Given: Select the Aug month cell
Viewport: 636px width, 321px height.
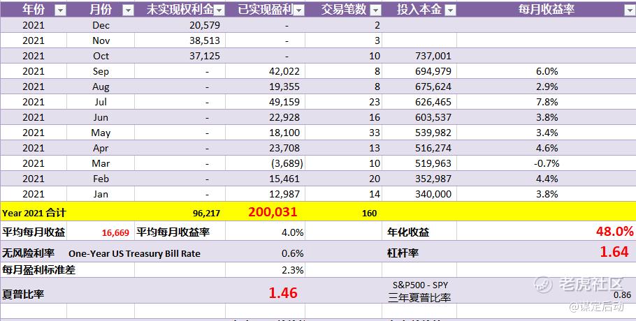Looking at the screenshot, I should pyautogui.click(x=101, y=87).
